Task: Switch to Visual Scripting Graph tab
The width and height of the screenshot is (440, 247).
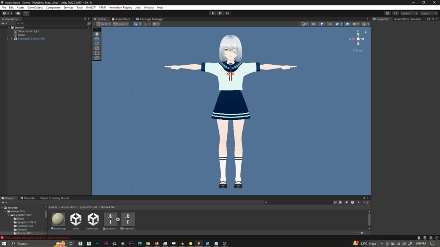Action: (54, 198)
